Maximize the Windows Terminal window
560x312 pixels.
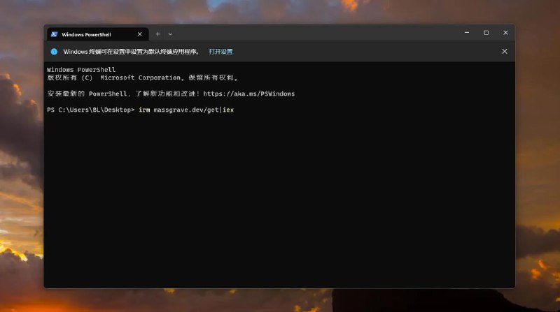coord(486,32)
